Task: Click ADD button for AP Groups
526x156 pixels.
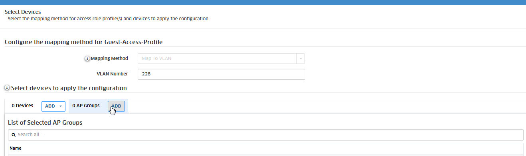Action: pyautogui.click(x=116, y=106)
